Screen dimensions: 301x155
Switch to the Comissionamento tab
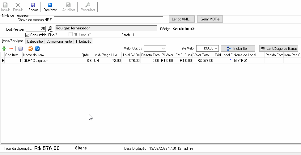[59, 41]
